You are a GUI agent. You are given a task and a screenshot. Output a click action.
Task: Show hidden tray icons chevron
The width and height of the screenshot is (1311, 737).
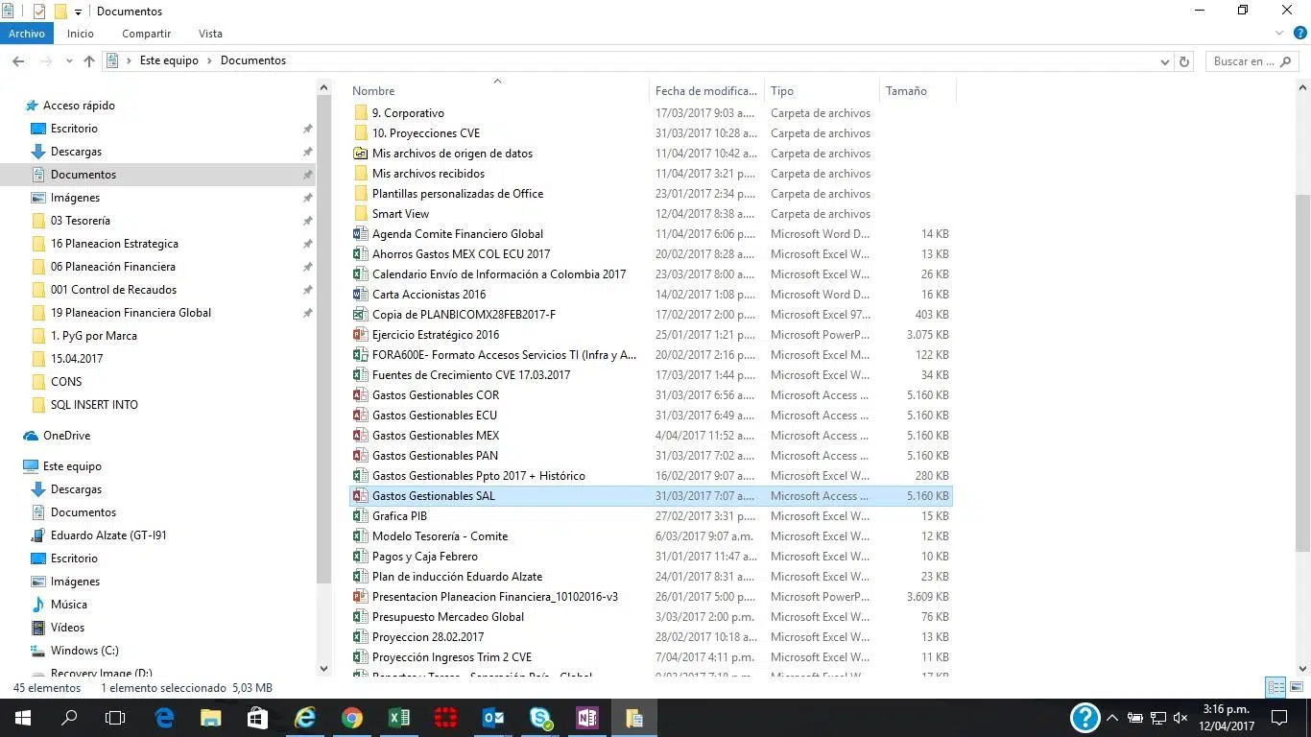point(1112,718)
